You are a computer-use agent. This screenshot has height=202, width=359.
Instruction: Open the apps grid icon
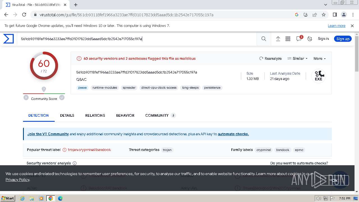coord(288,39)
